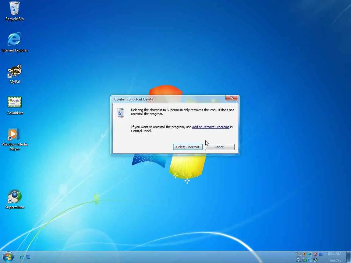Launch Internet Explorer from quick launch bar
The image size is (351, 263).
21,257
